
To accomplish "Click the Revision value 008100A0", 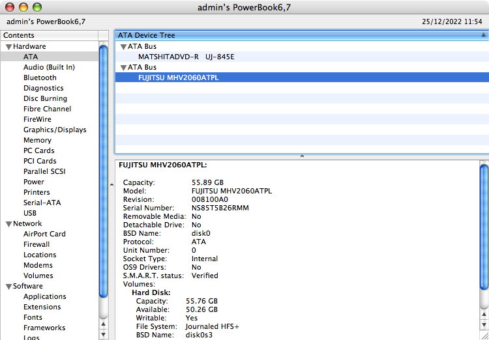I will (x=209, y=199).
